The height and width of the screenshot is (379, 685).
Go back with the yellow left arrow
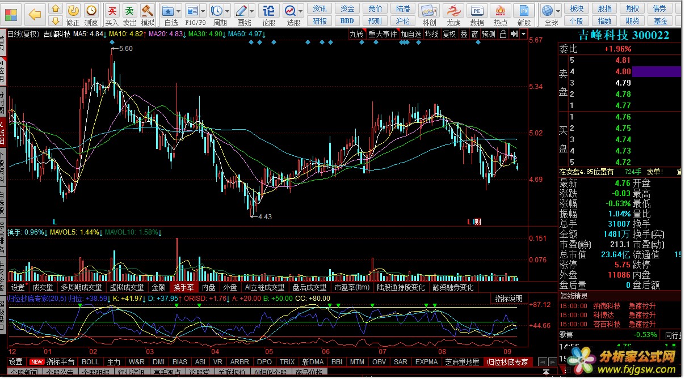[35, 14]
